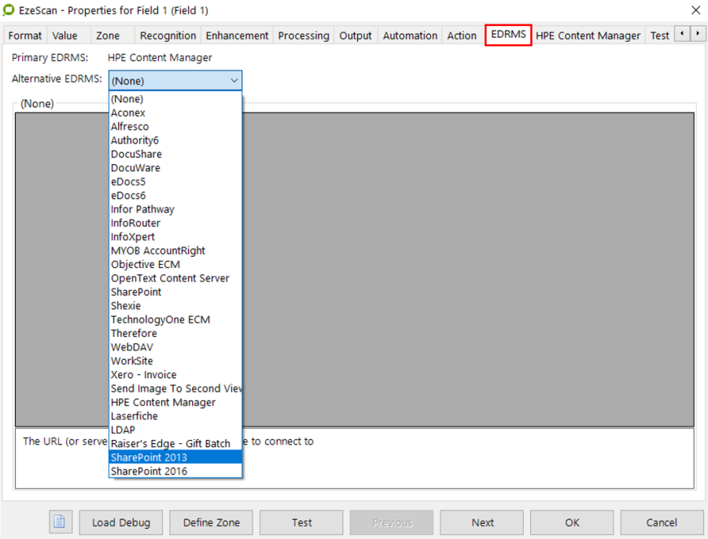Open the Automation tab

(410, 35)
